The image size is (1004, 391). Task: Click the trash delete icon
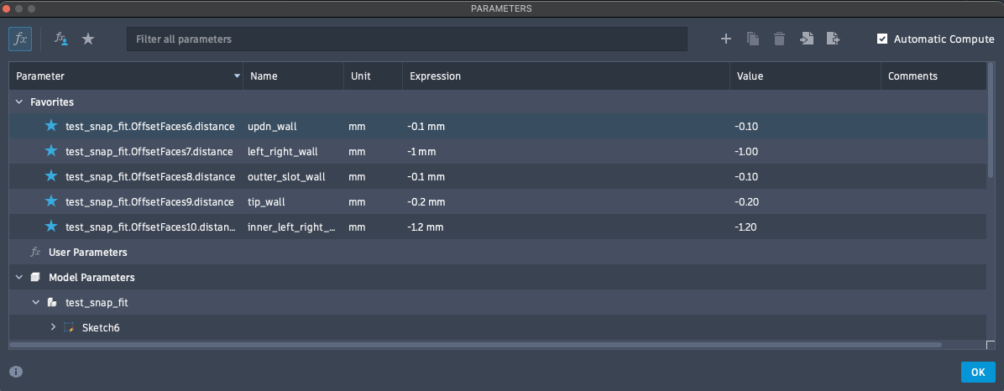779,39
